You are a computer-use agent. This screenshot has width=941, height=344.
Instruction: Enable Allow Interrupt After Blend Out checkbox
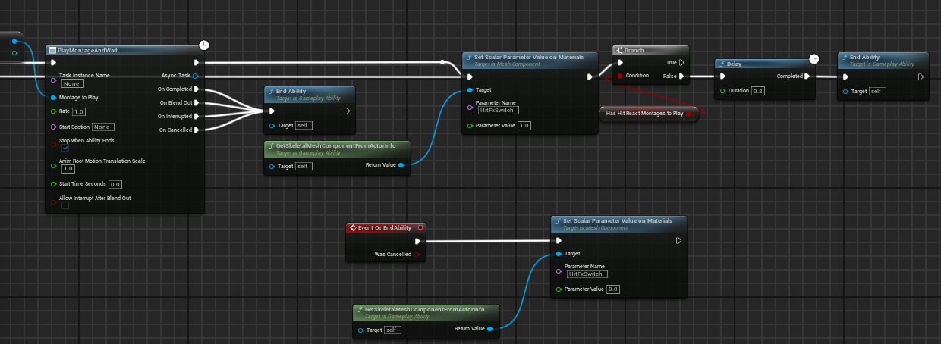pos(65,205)
